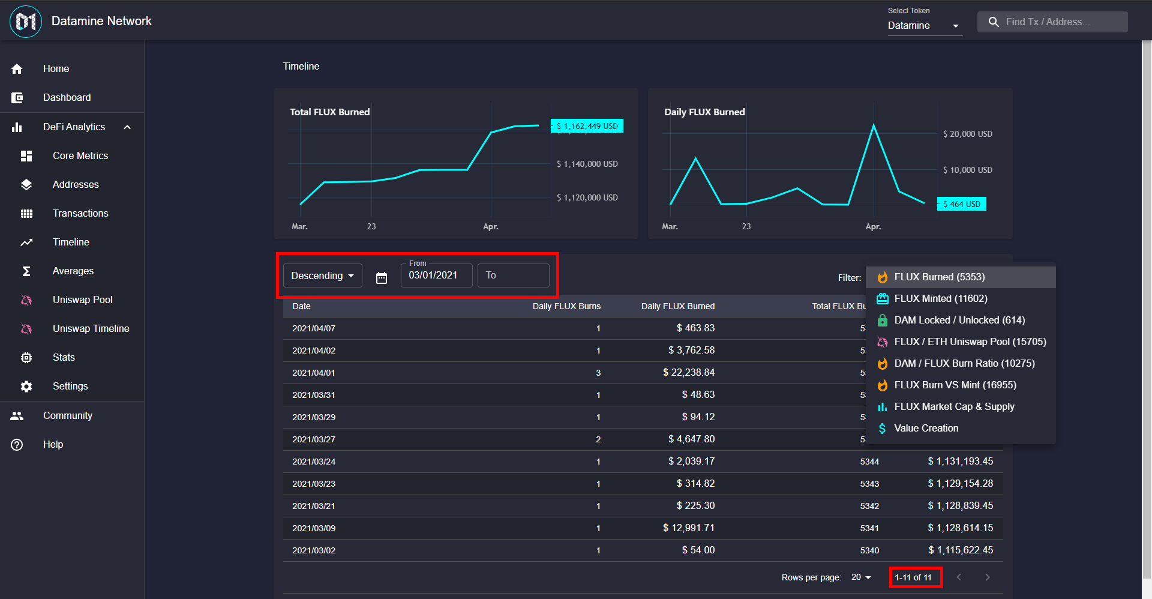Open the Select Token Datamine dropdown
This screenshot has width=1152, height=599.
click(x=925, y=26)
